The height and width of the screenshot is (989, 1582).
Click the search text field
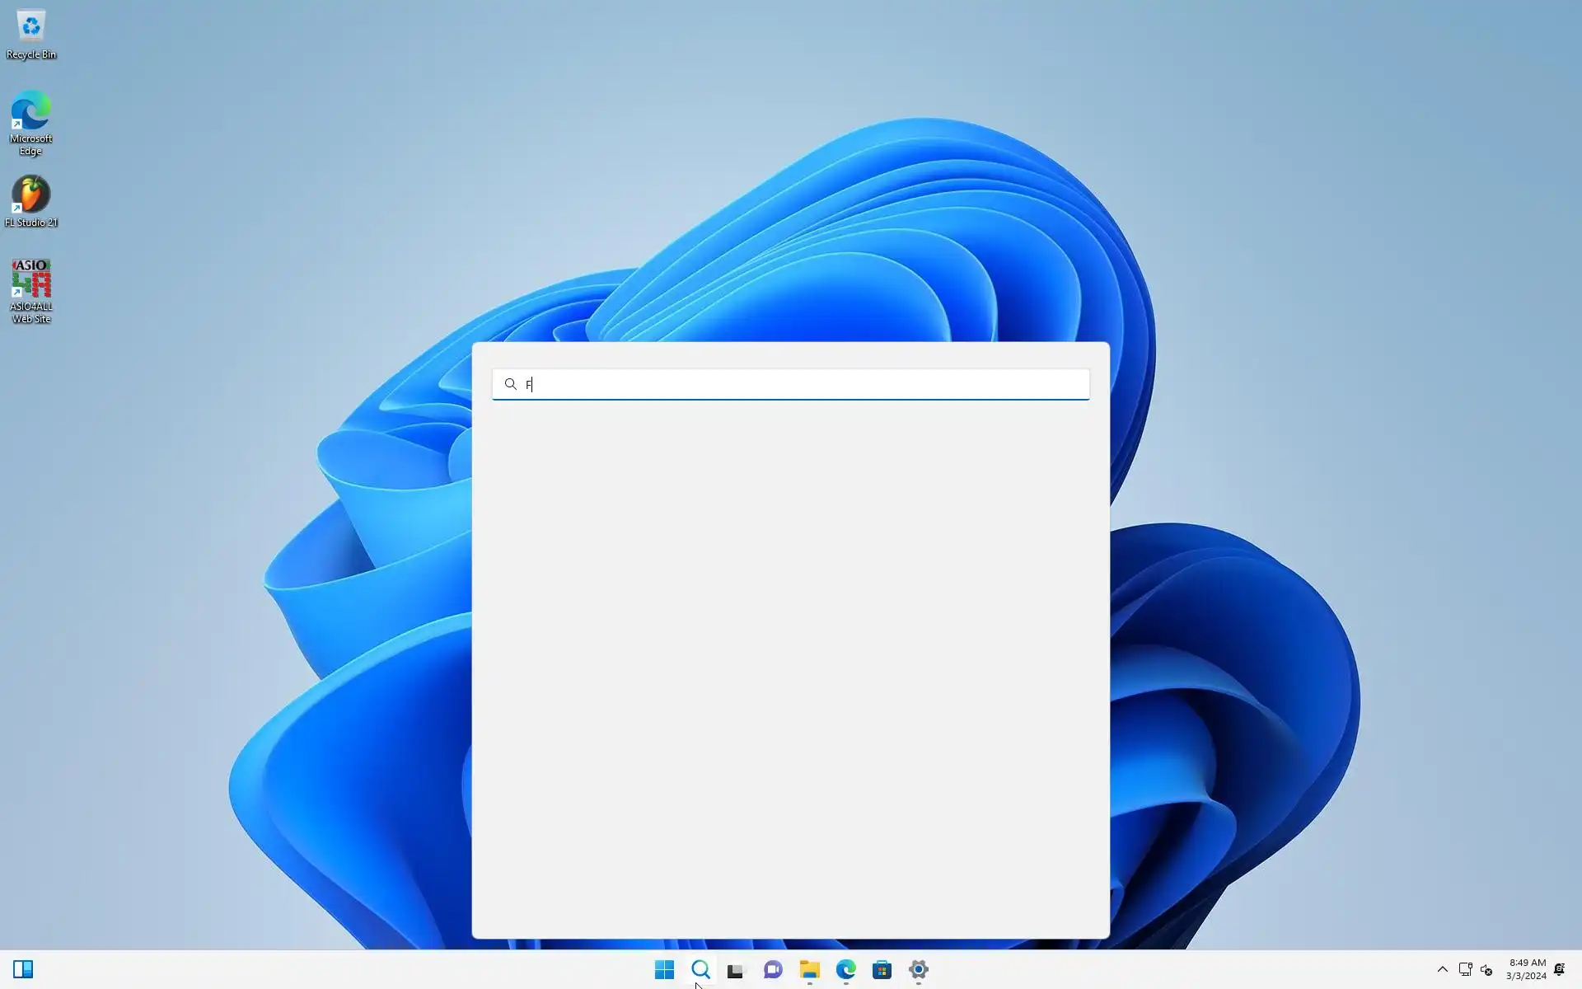click(791, 384)
